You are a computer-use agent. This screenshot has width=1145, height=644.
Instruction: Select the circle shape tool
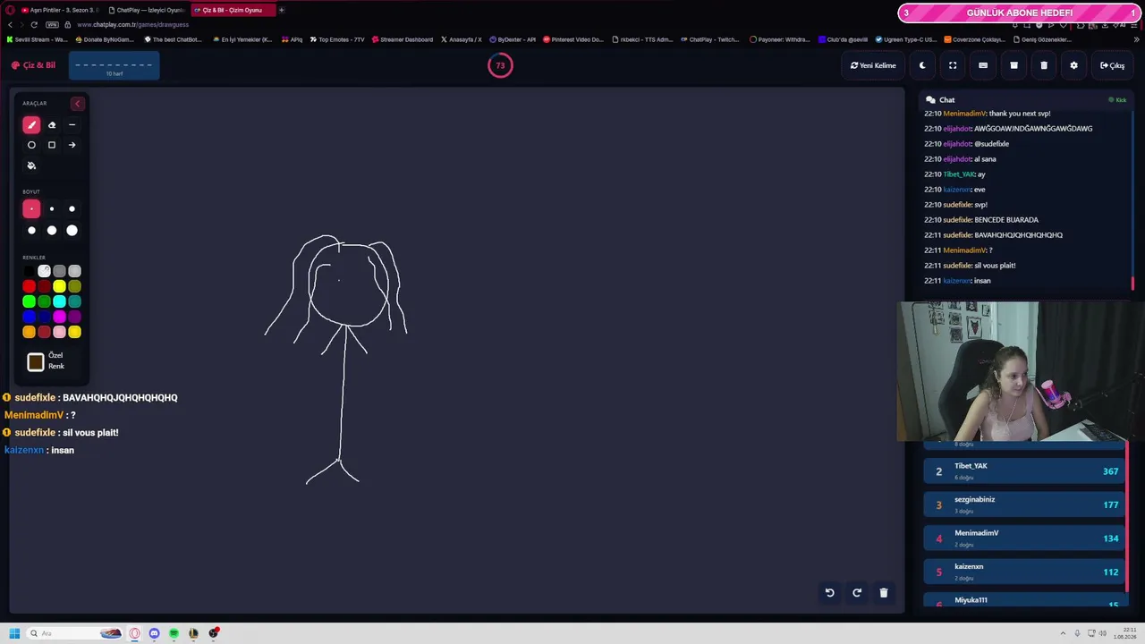point(31,145)
